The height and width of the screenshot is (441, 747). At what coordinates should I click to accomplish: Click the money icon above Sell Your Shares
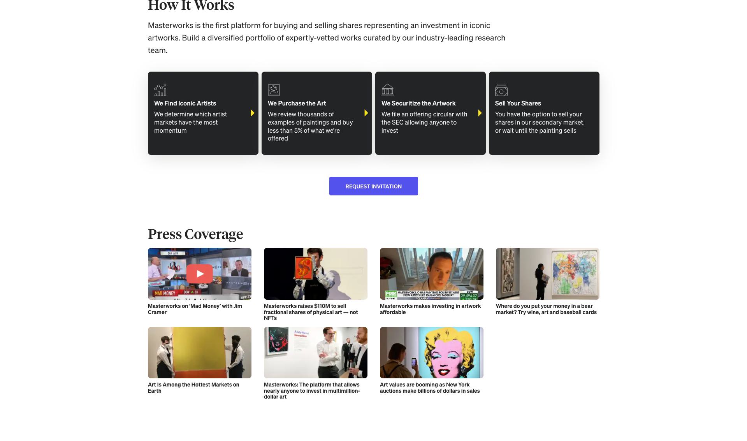pyautogui.click(x=501, y=90)
